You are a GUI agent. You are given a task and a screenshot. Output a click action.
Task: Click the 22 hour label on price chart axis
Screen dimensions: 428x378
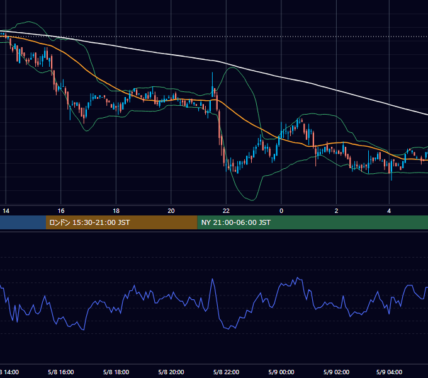point(226,211)
